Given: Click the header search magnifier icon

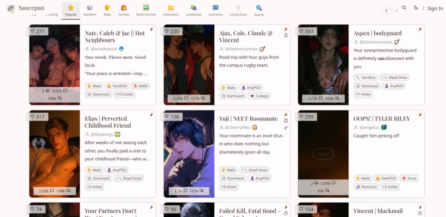Looking at the screenshot, I should (404, 8).
